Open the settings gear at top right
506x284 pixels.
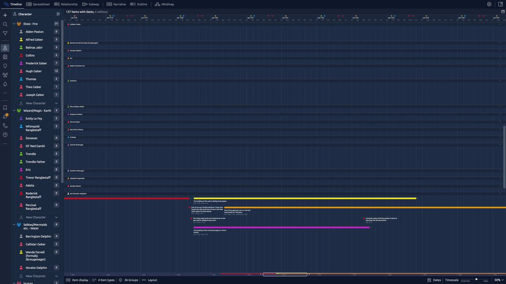(x=489, y=4)
